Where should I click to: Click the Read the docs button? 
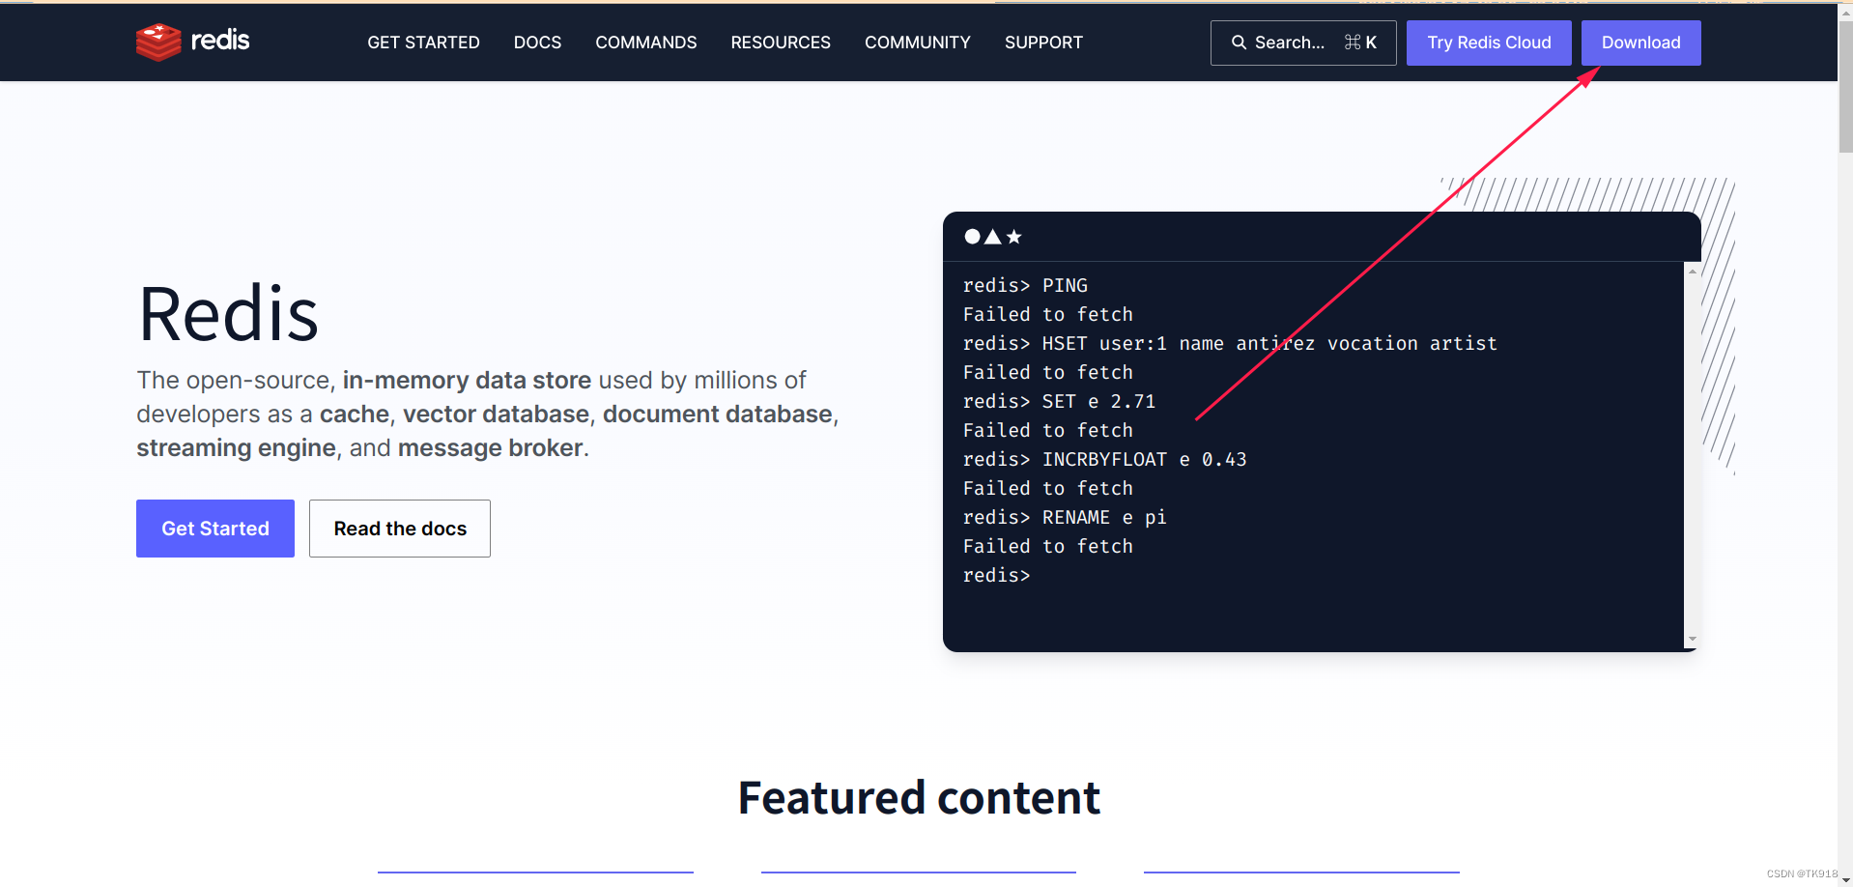400,529
